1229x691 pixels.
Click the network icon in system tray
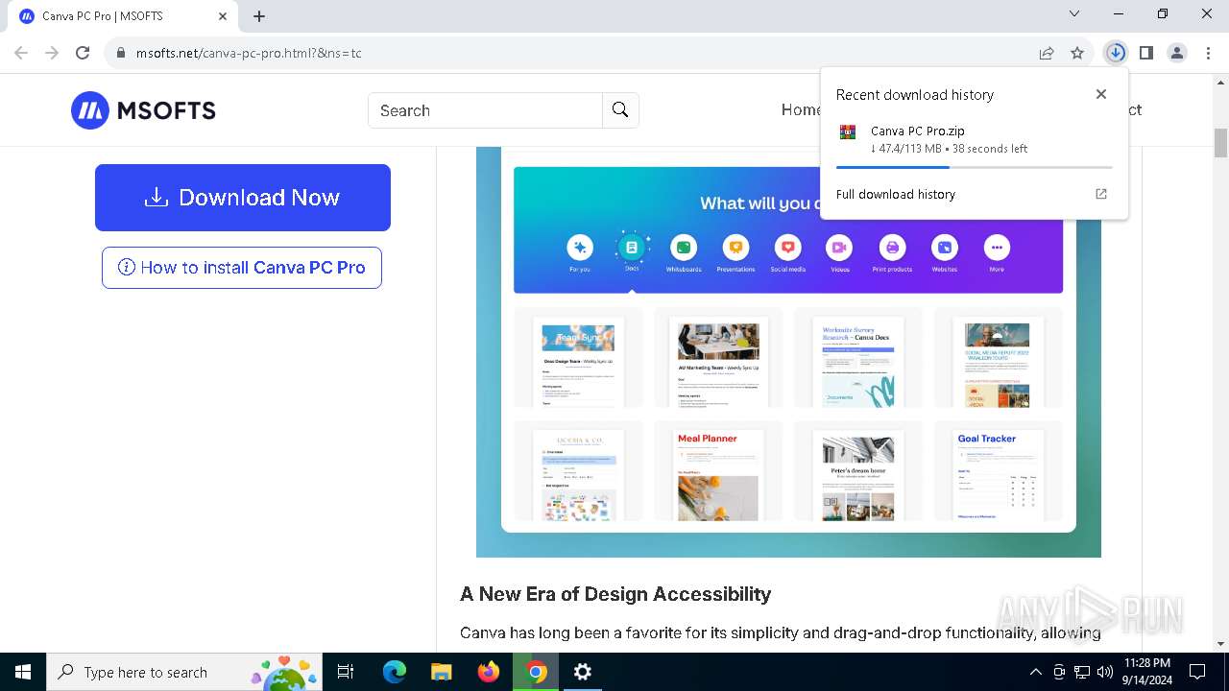(1082, 672)
